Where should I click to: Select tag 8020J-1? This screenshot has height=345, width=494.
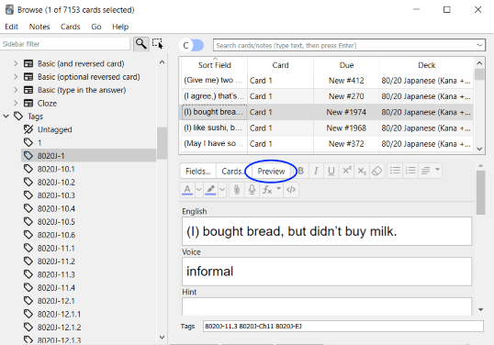pyautogui.click(x=88, y=156)
